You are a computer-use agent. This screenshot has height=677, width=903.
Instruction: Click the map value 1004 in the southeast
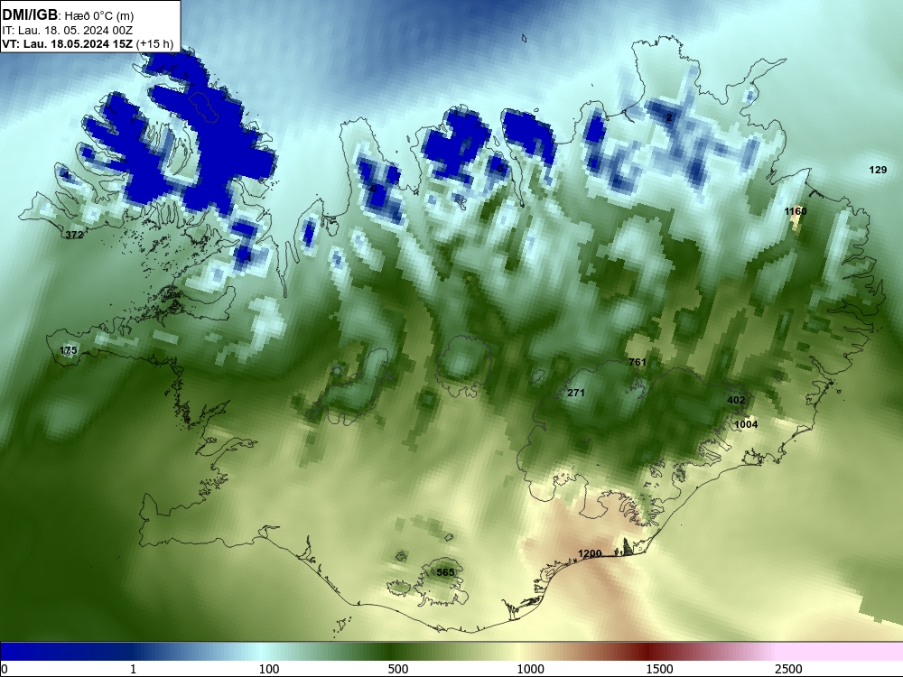[x=746, y=424]
